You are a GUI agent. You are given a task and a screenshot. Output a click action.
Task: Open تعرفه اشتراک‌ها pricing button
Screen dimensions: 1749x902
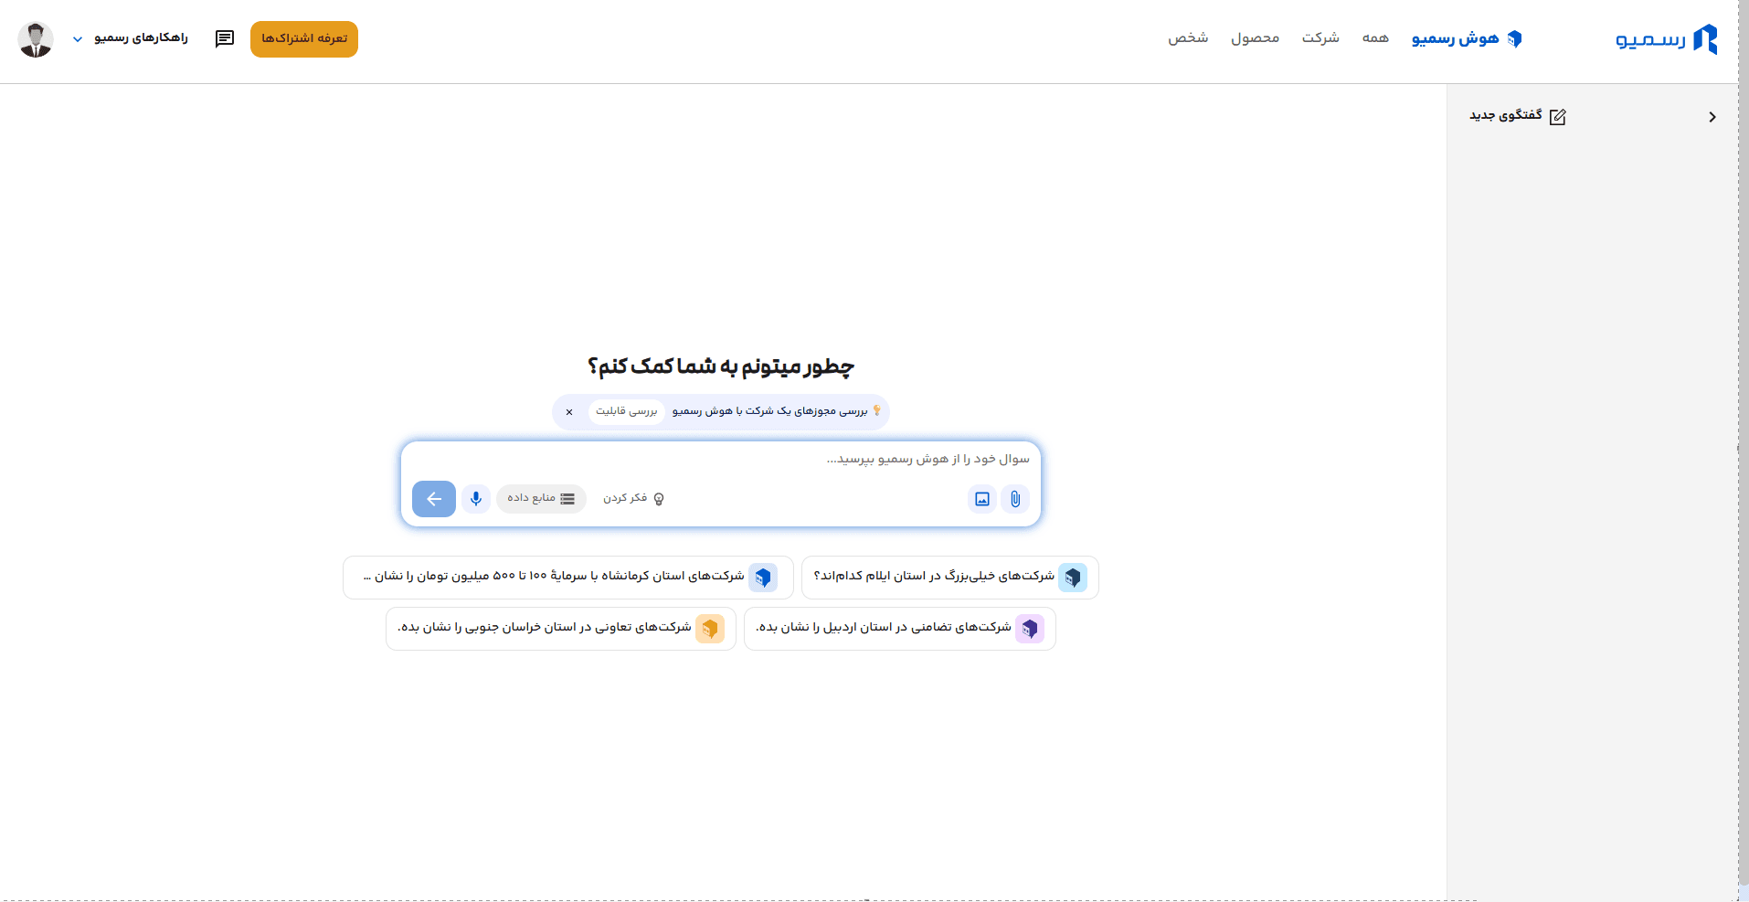point(304,39)
